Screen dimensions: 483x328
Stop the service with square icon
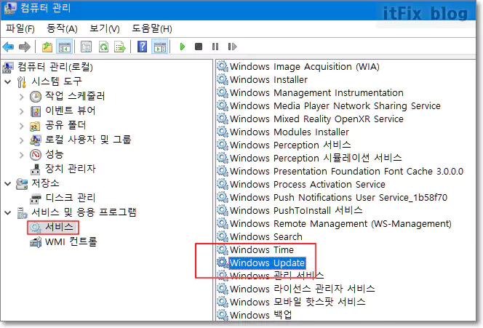coord(199,47)
